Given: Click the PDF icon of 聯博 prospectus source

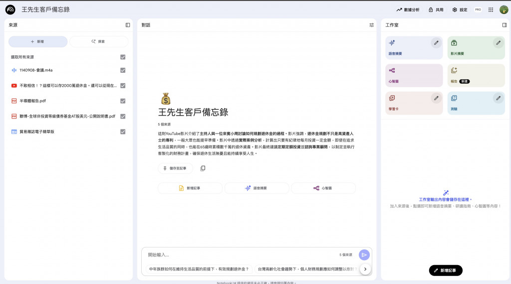Looking at the screenshot, I should (x=14, y=116).
